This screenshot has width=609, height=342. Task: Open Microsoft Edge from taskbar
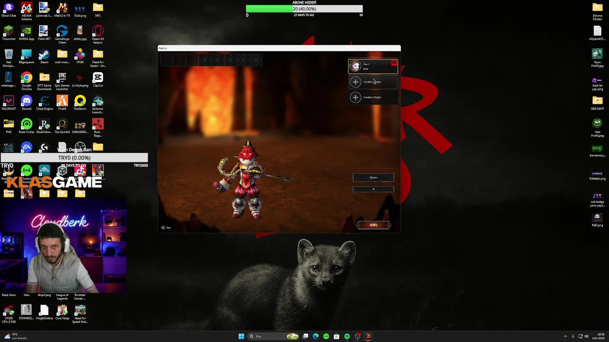click(315, 336)
